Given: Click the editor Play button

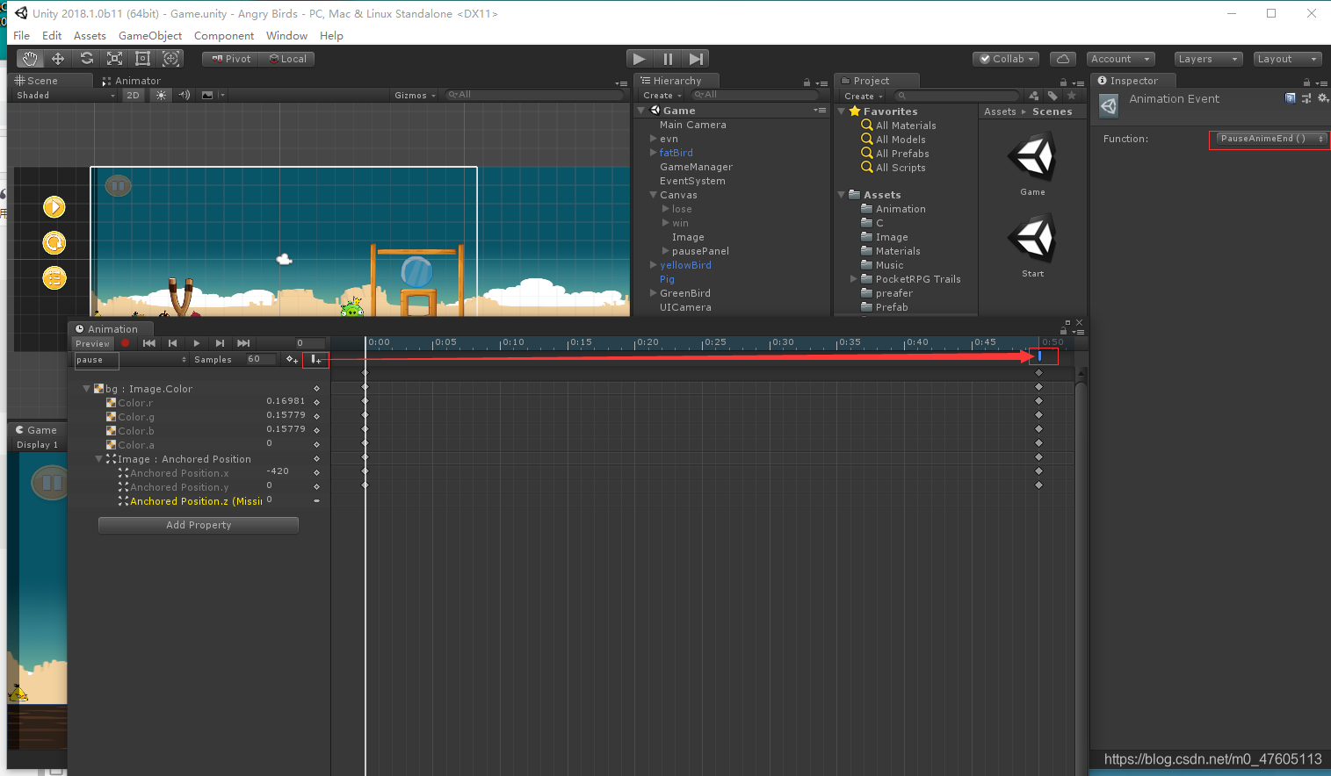Looking at the screenshot, I should [640, 59].
